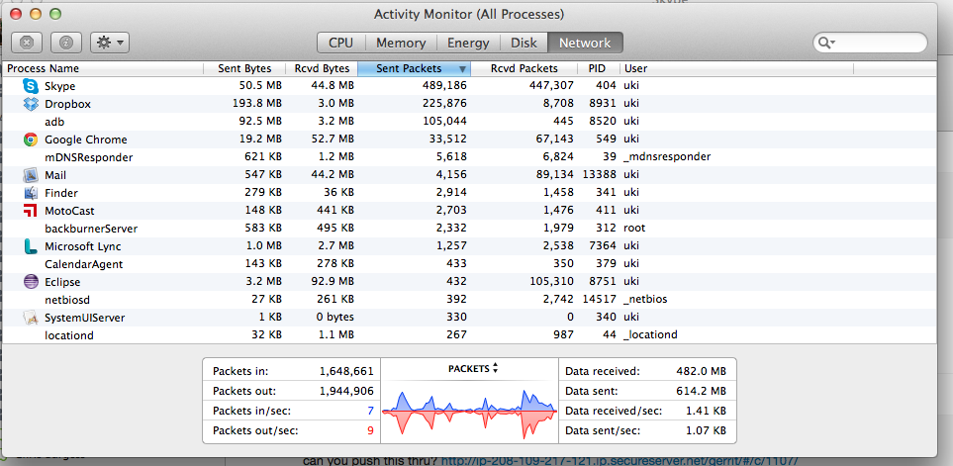Select the Skype process icon
Image resolution: width=953 pixels, height=466 pixels.
click(x=31, y=86)
